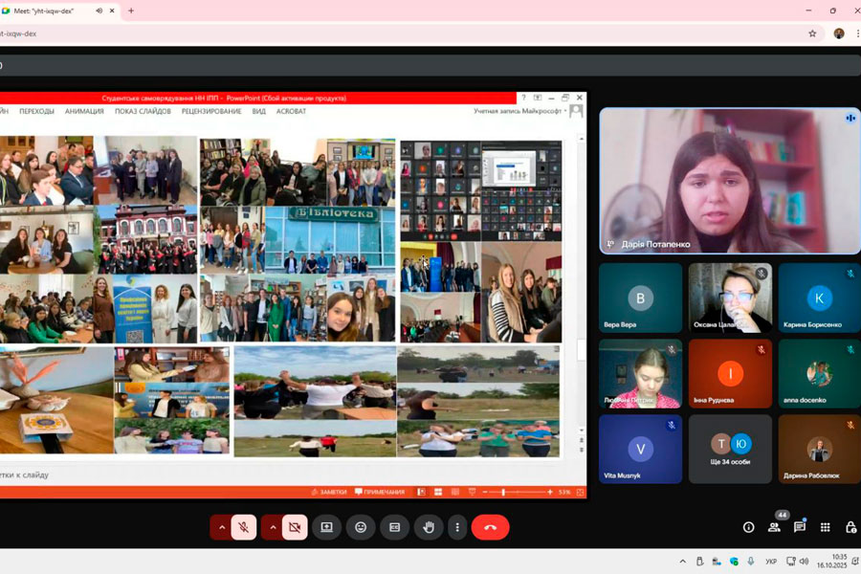Select Інна Руднєва's tile
This screenshot has width=861, height=574.
click(730, 373)
